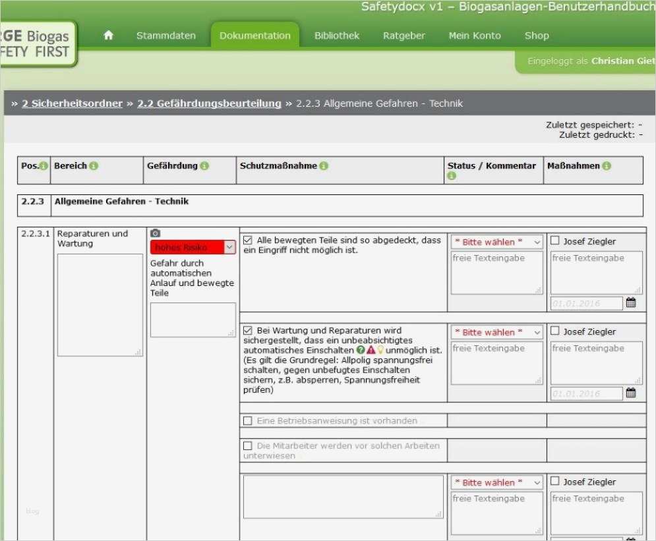Open the green question mark help icon
The height and width of the screenshot is (541, 656).
point(361,350)
